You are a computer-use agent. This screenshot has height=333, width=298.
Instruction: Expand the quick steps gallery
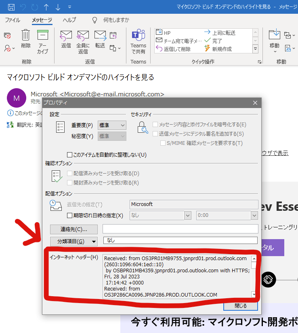255,49
